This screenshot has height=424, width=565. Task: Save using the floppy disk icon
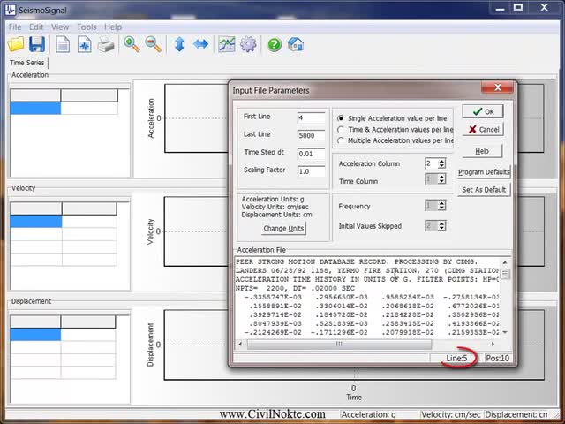(x=37, y=44)
